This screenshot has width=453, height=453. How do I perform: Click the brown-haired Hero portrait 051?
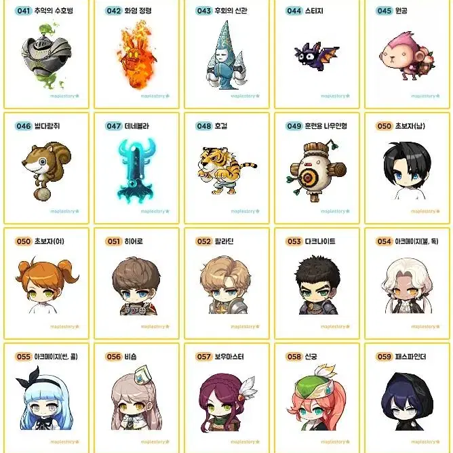click(137, 286)
